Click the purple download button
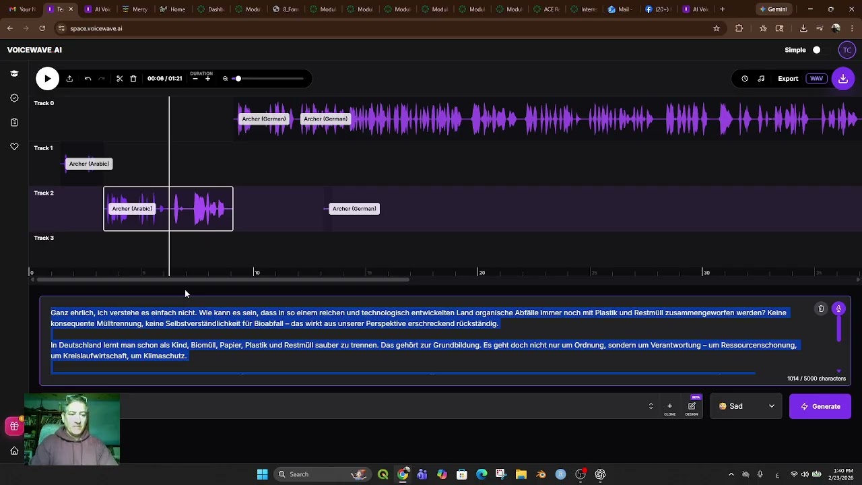 coord(843,79)
